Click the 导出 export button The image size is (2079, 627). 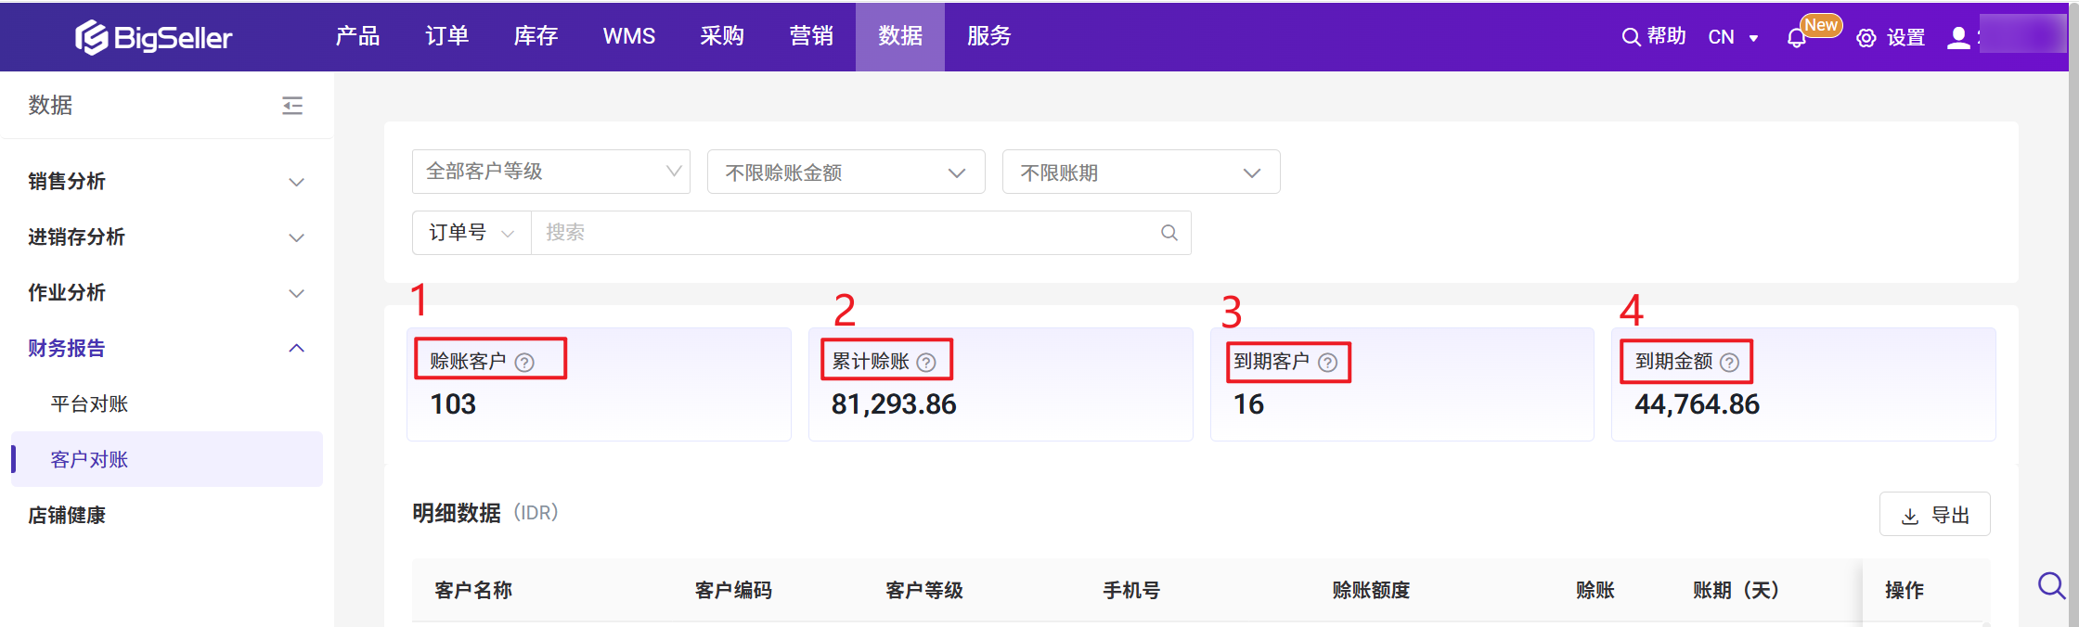[1934, 515]
